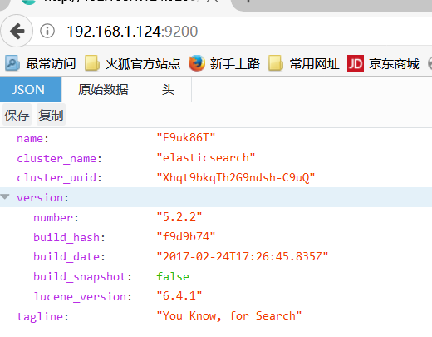Click the browser back arrow button
432x337 pixels.
click(x=17, y=31)
